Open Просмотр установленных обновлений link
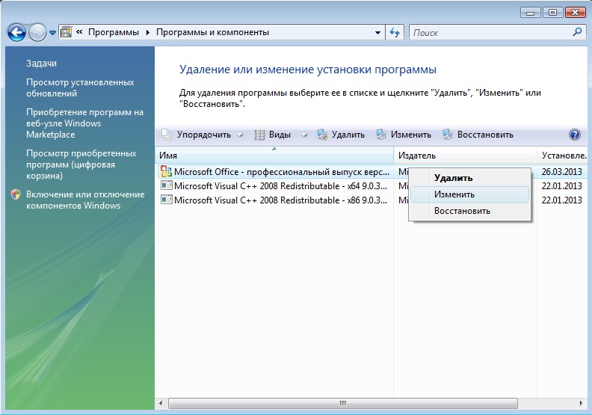The width and height of the screenshot is (592, 415). (x=80, y=87)
